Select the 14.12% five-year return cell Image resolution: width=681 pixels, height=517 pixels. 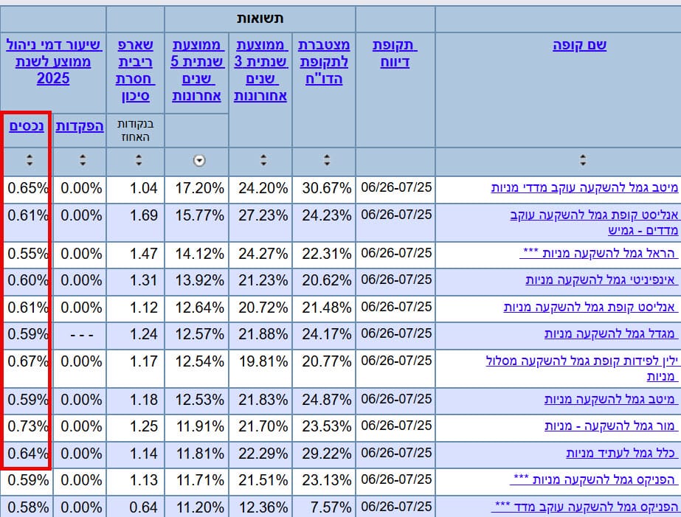tap(197, 254)
